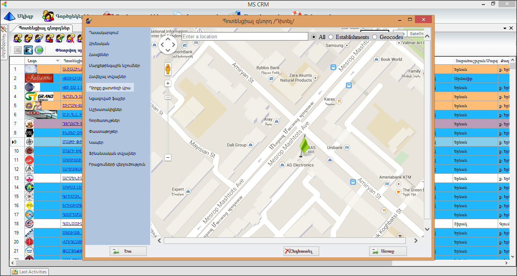Click the Առաջ next button
The width and height of the screenshot is (517, 276).
388,251
